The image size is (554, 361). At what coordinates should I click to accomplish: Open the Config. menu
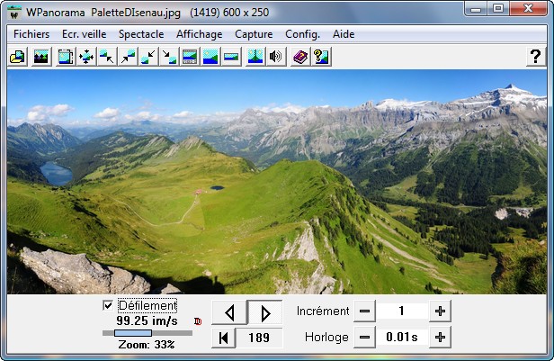(302, 34)
